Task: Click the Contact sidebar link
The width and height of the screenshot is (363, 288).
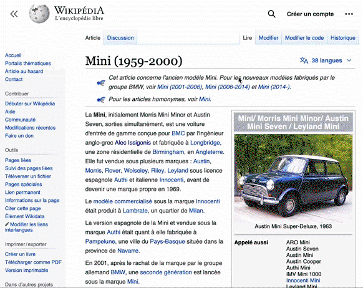Action: coord(14,79)
